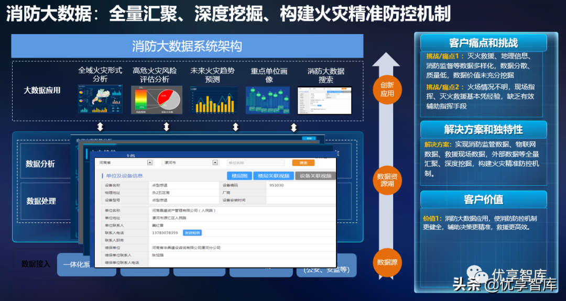
Task: Click the 厂商 label cell
Action: pos(226,193)
